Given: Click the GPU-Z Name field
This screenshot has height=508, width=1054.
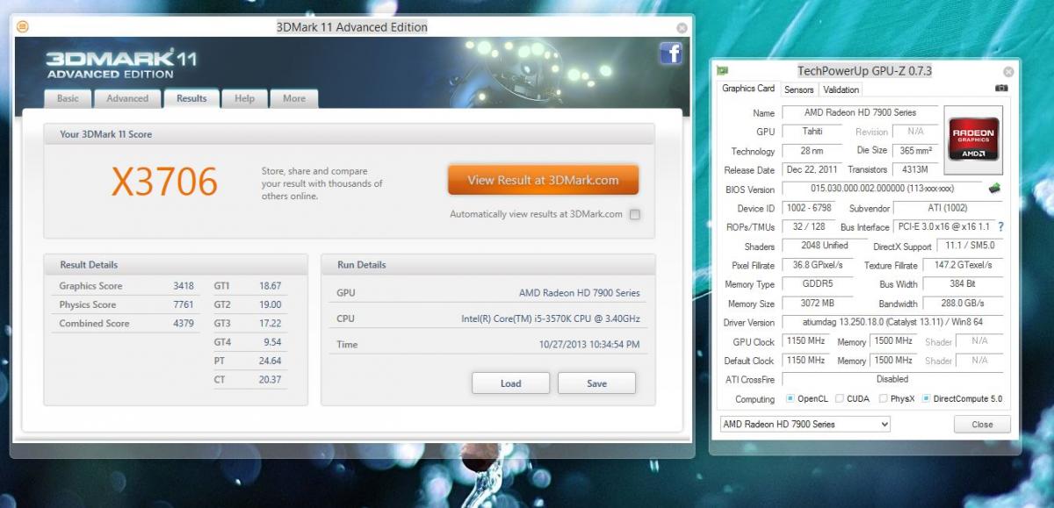Looking at the screenshot, I should click(860, 112).
